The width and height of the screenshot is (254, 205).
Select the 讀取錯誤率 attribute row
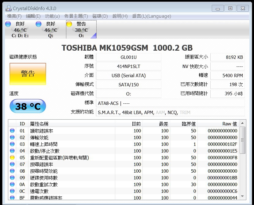tap(124, 131)
